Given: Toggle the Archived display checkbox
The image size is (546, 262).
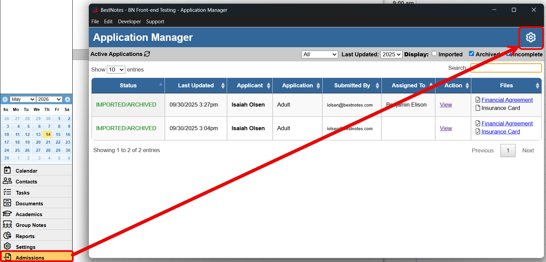Looking at the screenshot, I should tap(471, 54).
